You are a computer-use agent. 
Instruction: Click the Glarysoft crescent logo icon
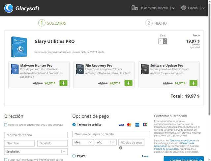coord(9,8)
